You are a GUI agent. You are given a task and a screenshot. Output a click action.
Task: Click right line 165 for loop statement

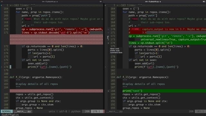click(x=147, y=12)
